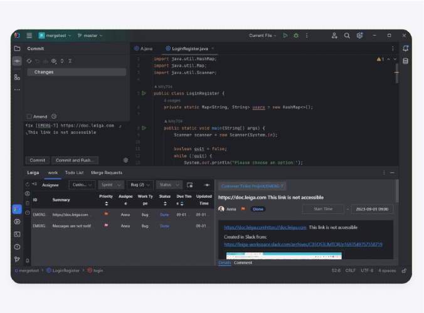Go to next highlighted error arrow
Viewport: 424px width, 313px height.
coord(395,59)
